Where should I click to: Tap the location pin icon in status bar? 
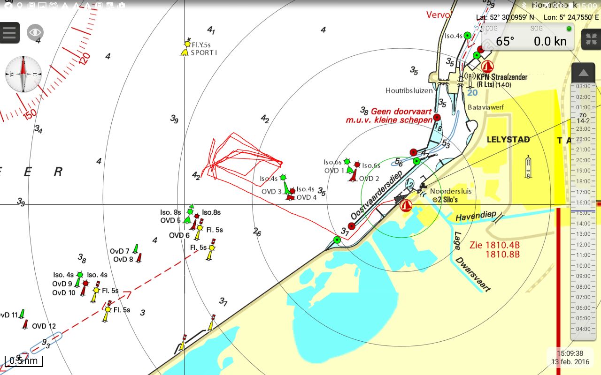point(19,6)
